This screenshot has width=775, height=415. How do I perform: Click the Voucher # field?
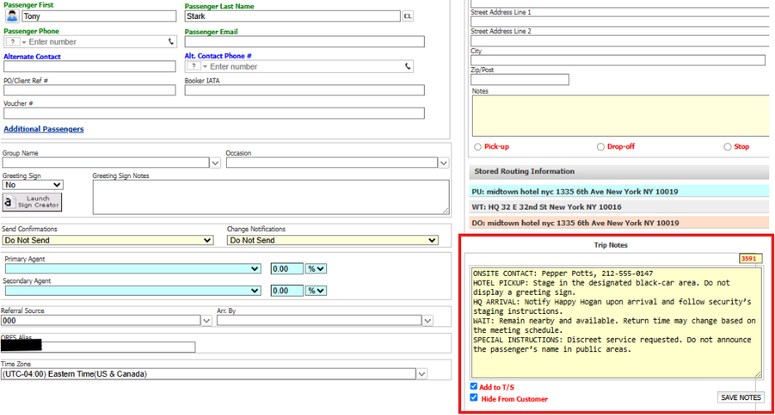(x=214, y=113)
